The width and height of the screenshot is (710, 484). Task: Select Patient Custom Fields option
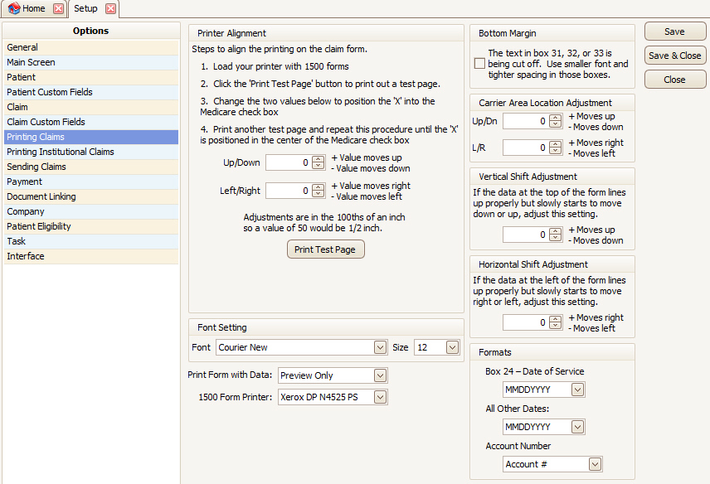click(91, 92)
